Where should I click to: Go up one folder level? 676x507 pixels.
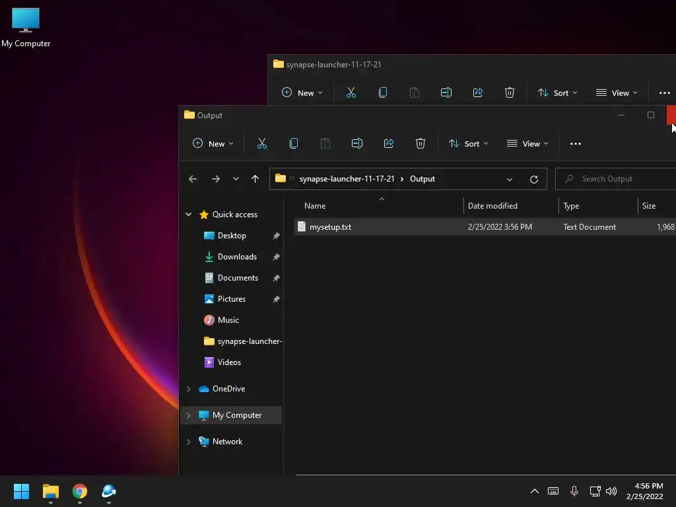coord(255,179)
